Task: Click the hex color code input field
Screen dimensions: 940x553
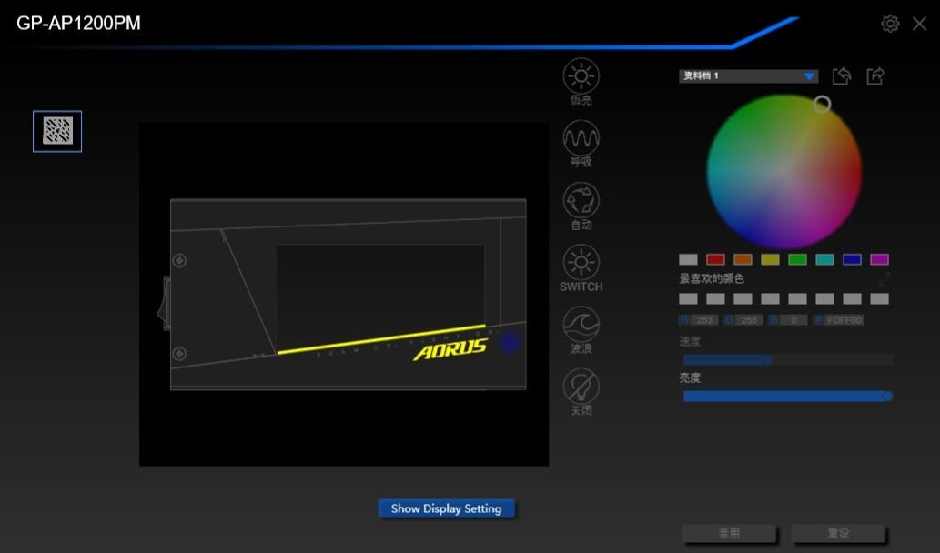Action: (844, 320)
